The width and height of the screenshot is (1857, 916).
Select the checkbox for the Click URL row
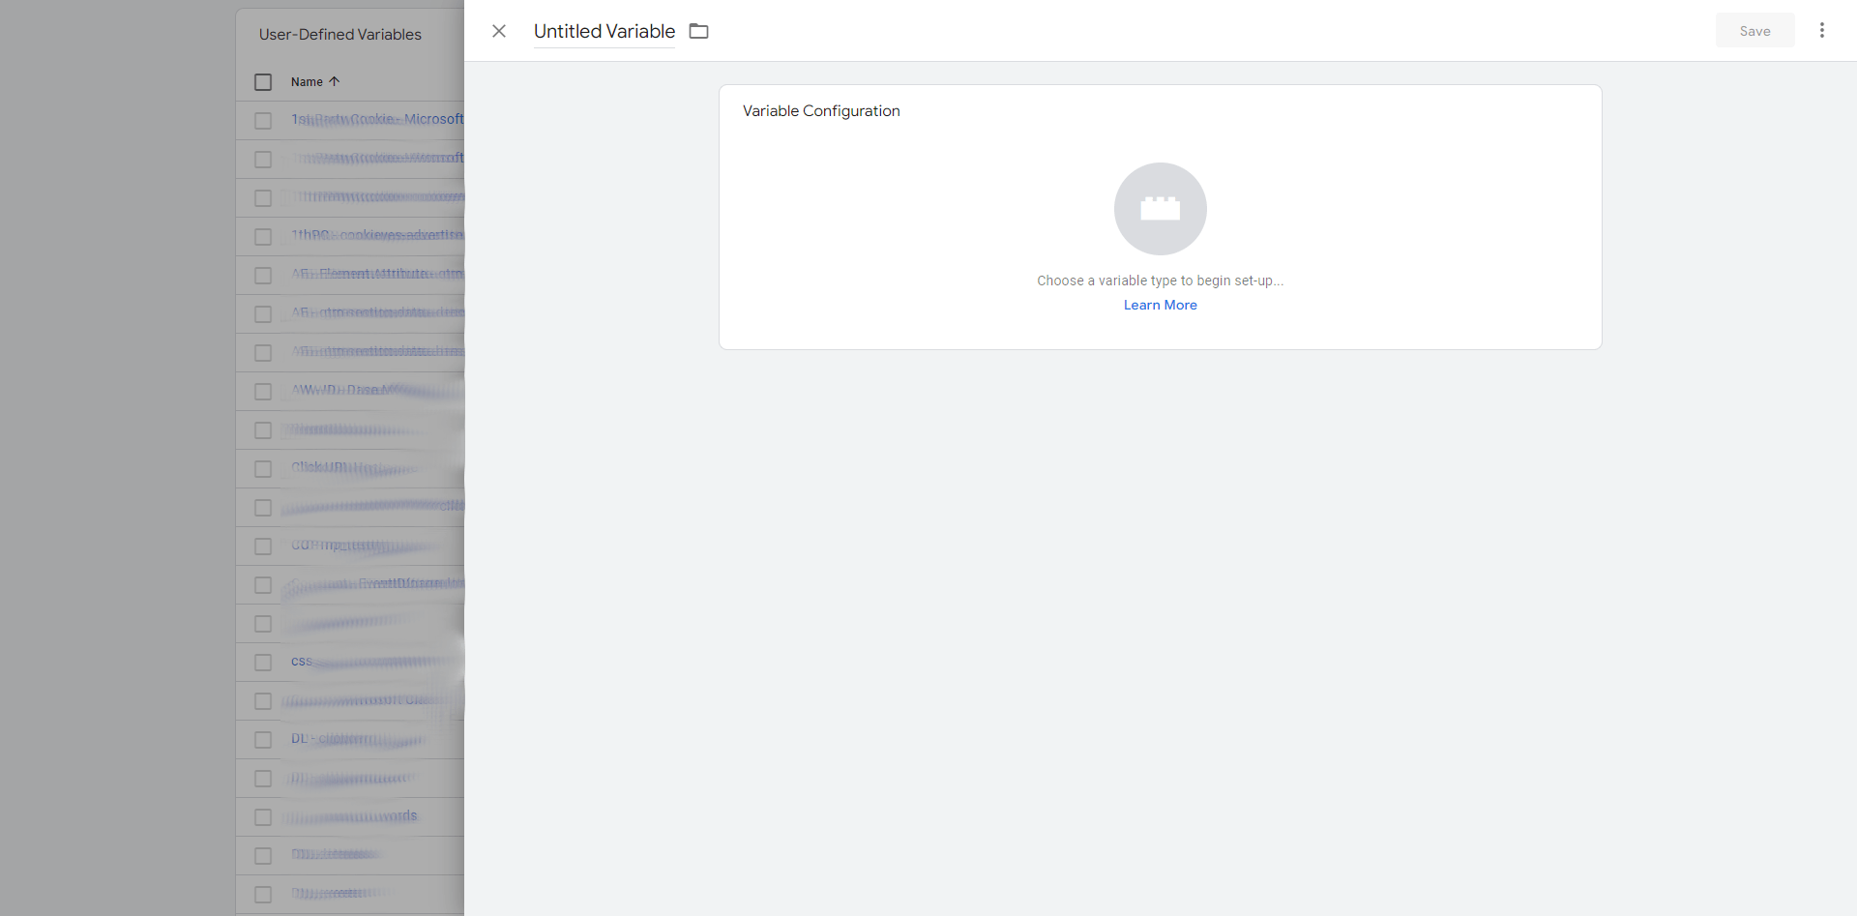click(263, 469)
